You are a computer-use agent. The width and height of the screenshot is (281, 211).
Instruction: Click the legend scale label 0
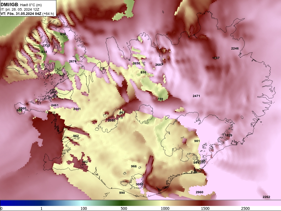1,208
